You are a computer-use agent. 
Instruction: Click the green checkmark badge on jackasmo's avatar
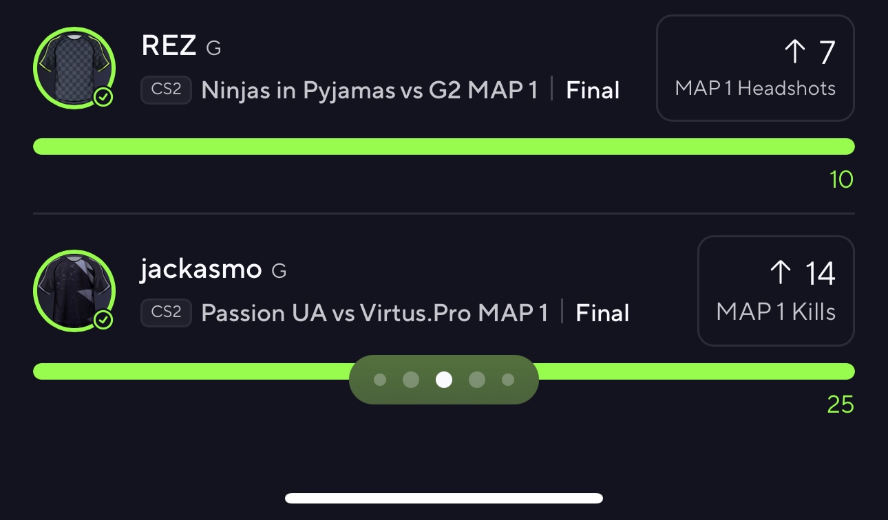(103, 320)
